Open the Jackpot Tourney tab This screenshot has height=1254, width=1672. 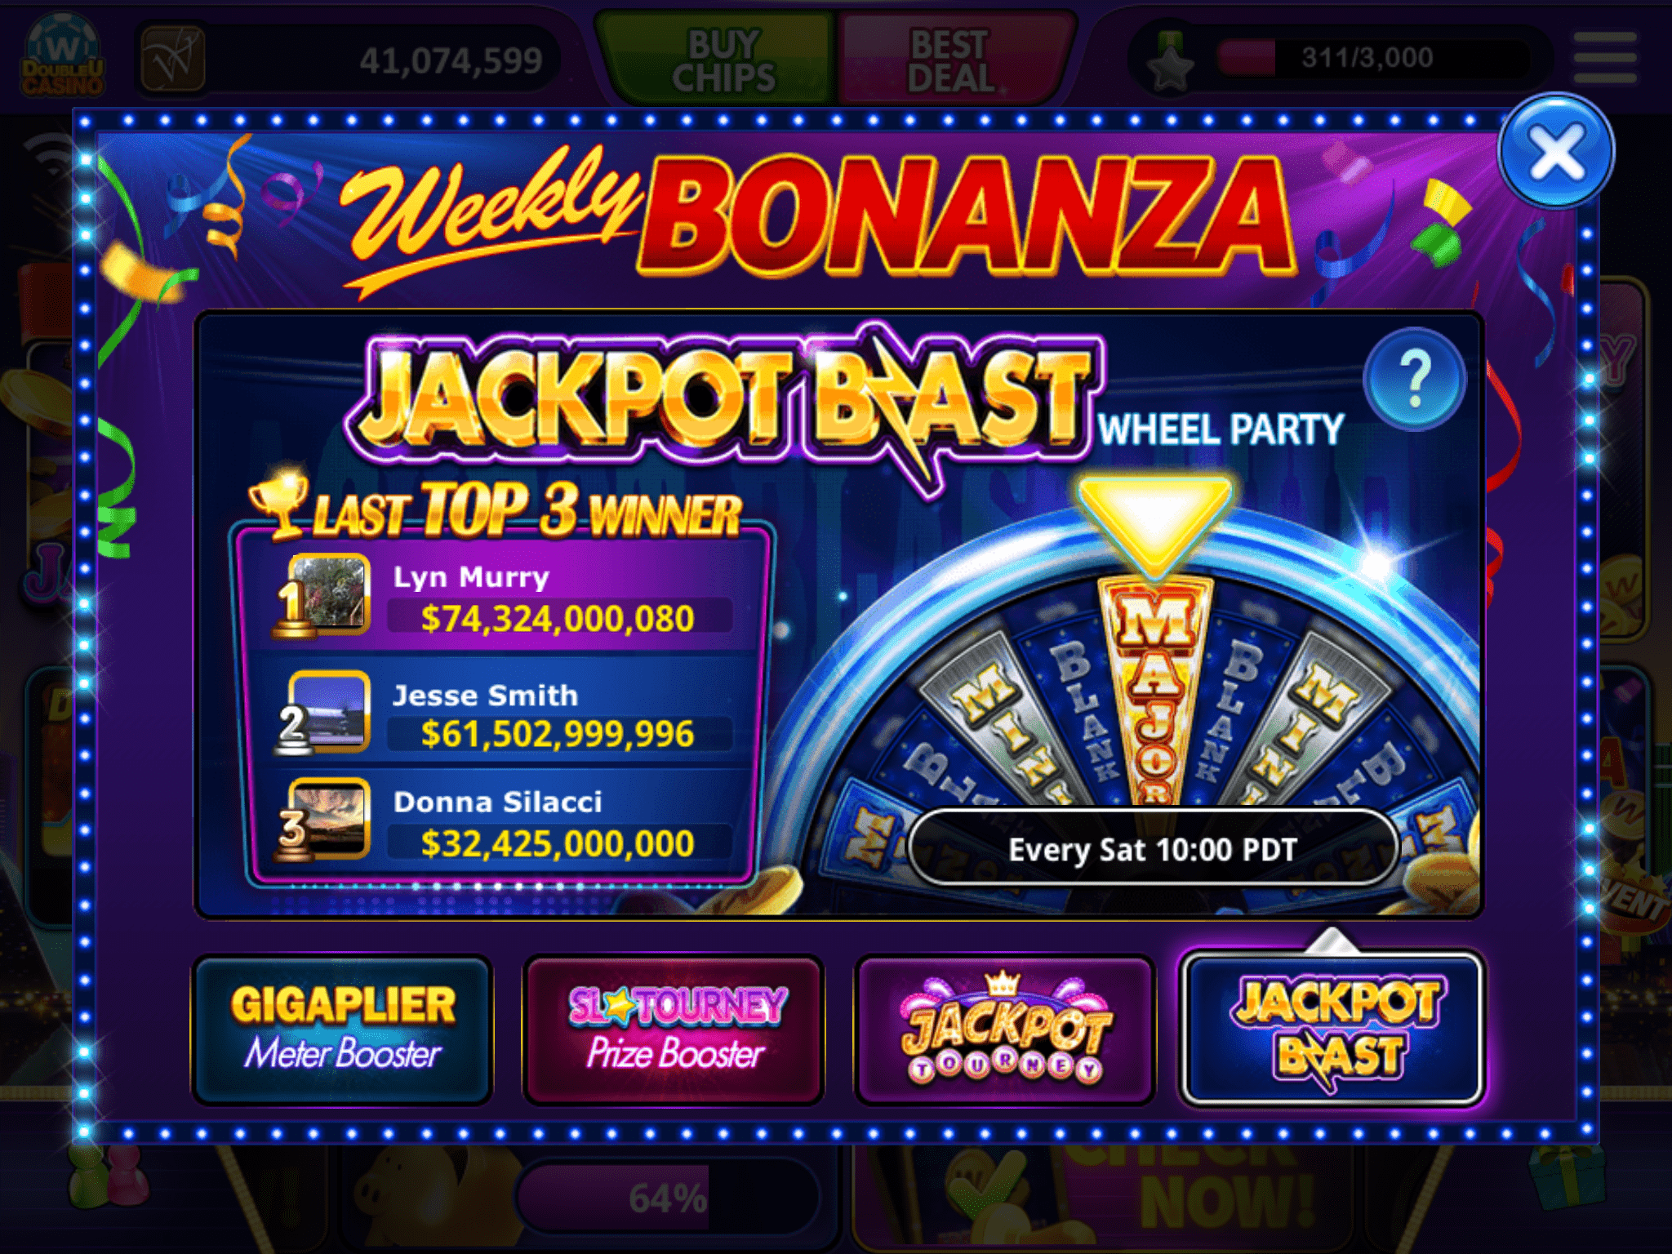coord(1005,1030)
